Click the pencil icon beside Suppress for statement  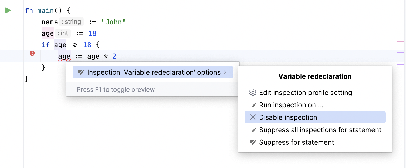(x=253, y=142)
